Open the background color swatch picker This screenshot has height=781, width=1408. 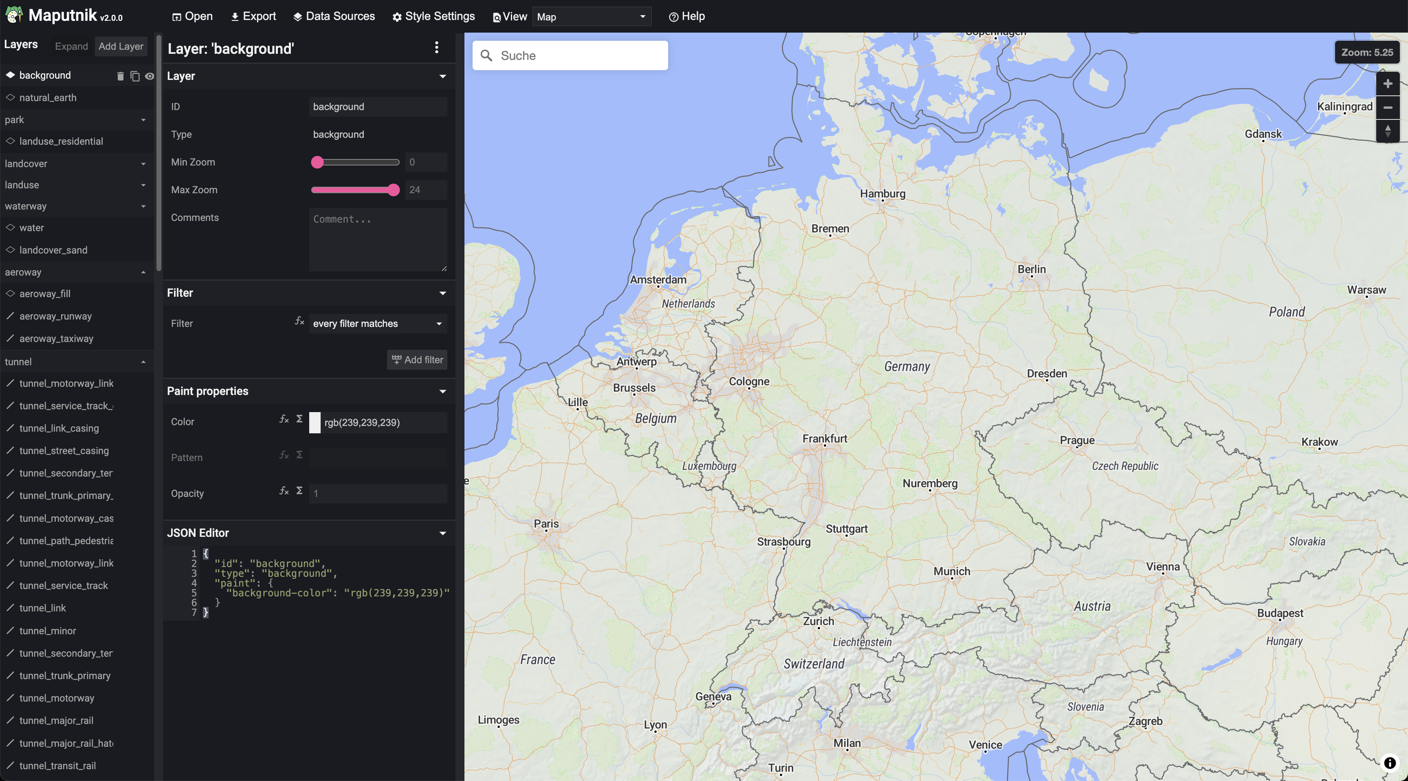315,422
